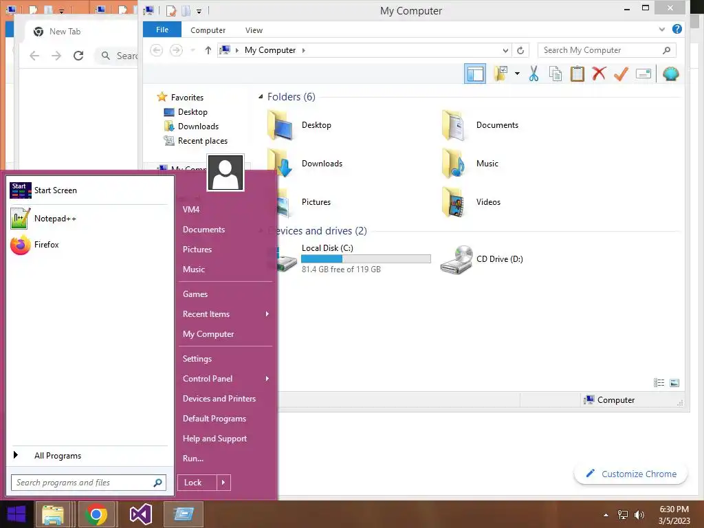Click the Email envelope toolbar icon

(x=643, y=74)
